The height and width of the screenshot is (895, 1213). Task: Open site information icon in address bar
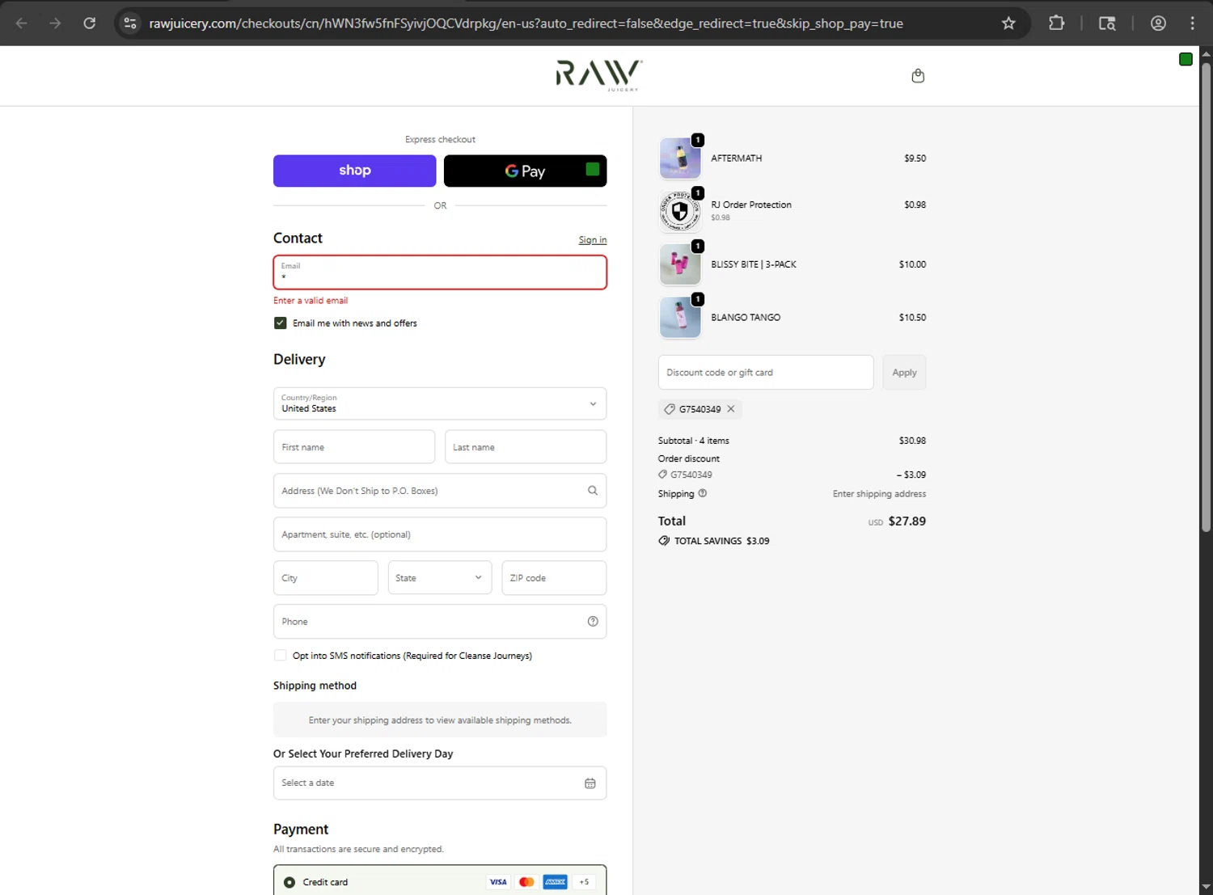point(130,23)
